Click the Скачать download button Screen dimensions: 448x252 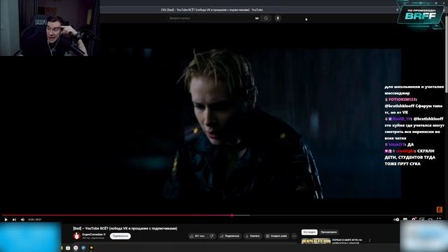point(253,236)
